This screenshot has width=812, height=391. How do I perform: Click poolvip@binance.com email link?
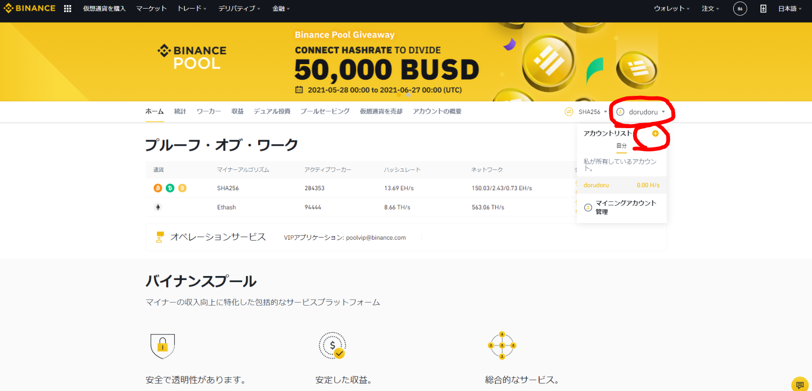click(x=376, y=238)
